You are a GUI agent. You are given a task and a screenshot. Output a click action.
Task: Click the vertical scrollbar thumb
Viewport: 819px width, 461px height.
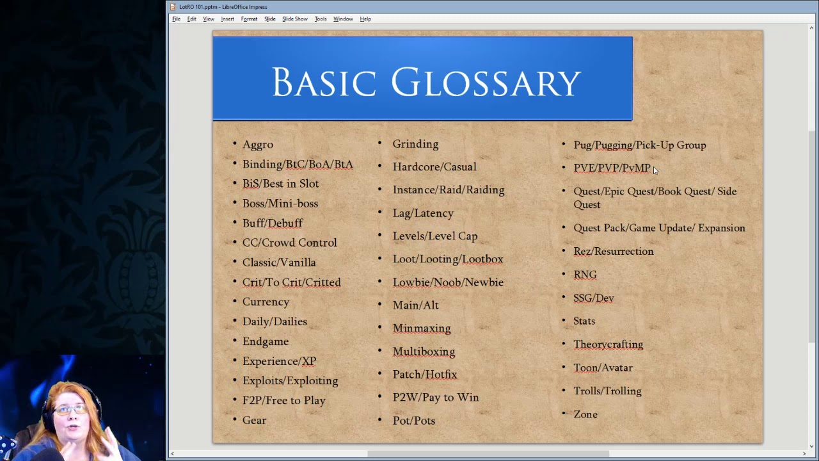813,236
